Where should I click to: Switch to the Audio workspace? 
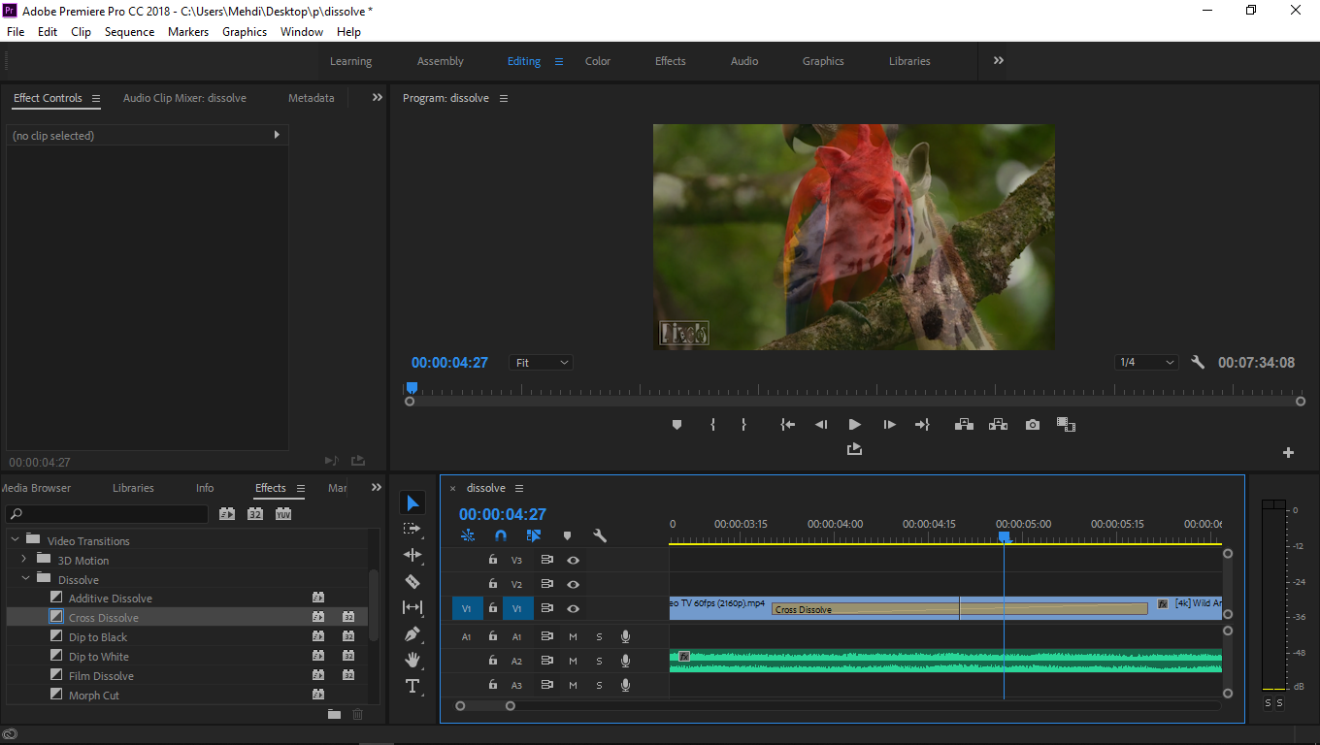[744, 61]
